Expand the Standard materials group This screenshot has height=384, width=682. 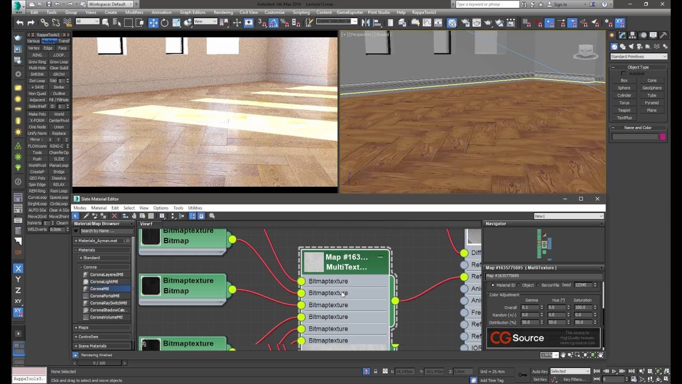104,258
